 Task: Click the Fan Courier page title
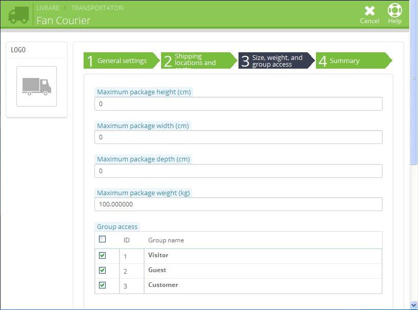pyautogui.click(x=64, y=20)
